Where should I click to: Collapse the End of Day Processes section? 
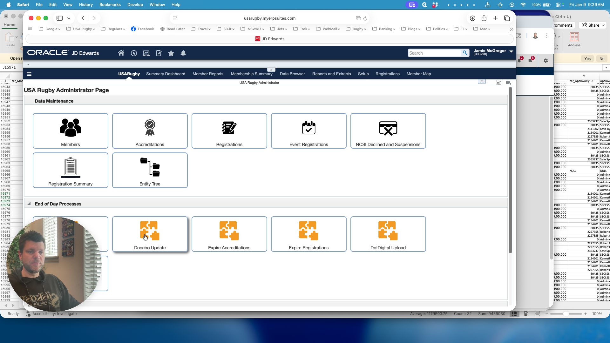[x=29, y=204]
